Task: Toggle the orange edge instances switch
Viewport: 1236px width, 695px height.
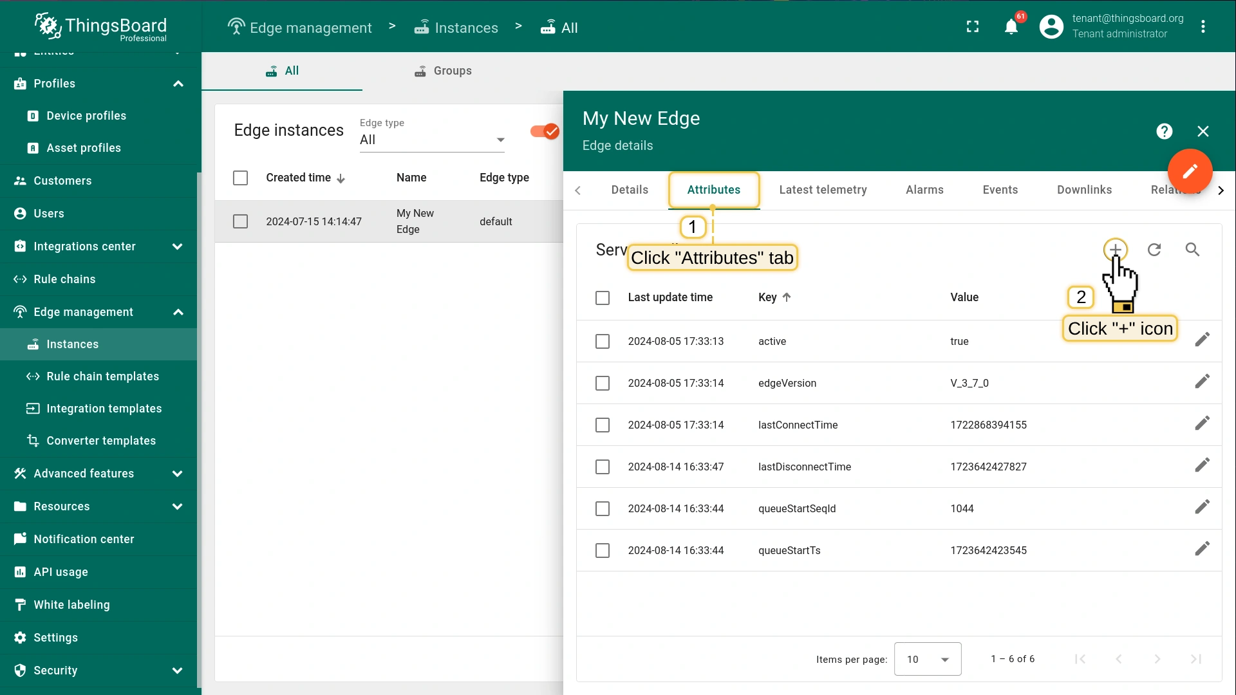Action: tap(545, 131)
